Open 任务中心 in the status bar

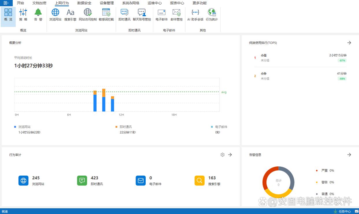[x=342, y=211]
